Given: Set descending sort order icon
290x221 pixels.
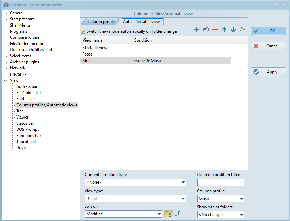Looking at the screenshot, I should click(x=177, y=214).
